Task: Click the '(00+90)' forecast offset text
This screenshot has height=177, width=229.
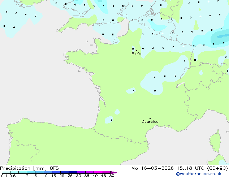Action: click(x=217, y=168)
